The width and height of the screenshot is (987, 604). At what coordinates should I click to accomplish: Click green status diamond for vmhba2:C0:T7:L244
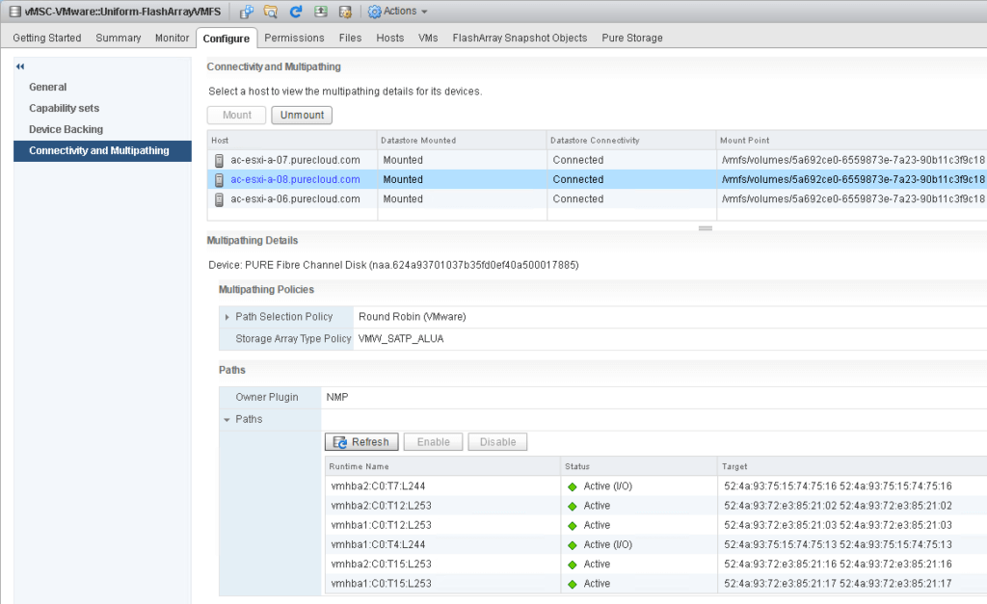click(x=573, y=486)
